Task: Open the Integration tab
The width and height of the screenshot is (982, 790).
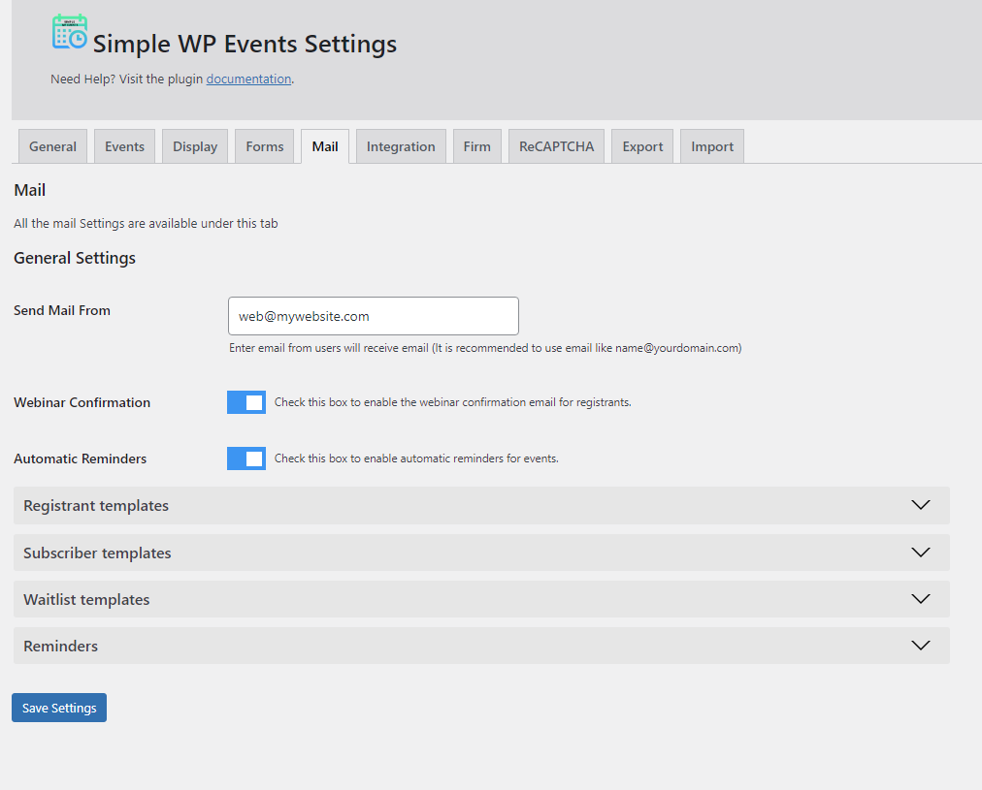Action: (401, 146)
